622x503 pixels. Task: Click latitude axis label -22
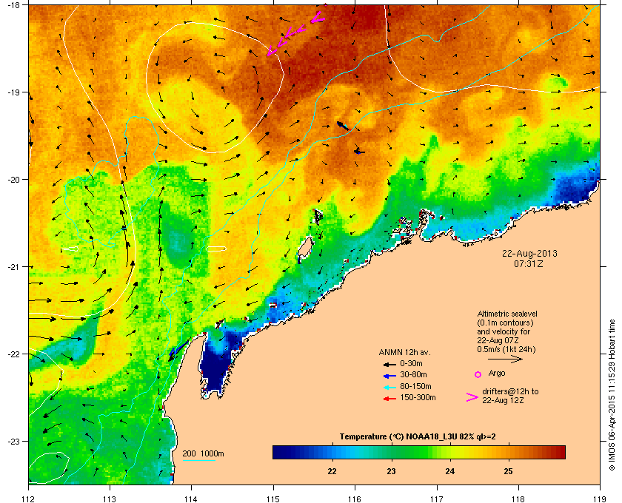[13, 354]
